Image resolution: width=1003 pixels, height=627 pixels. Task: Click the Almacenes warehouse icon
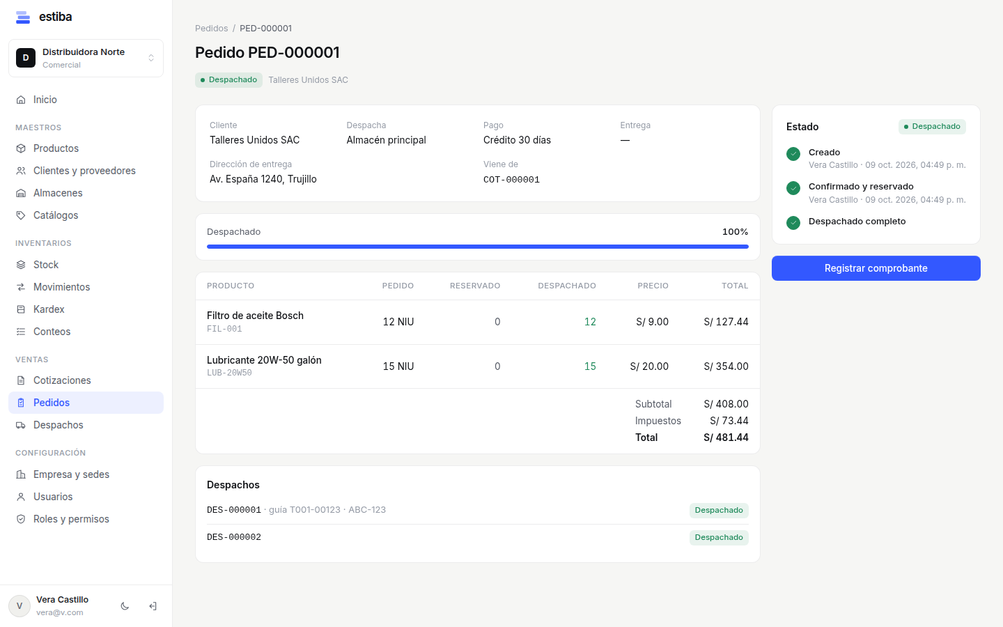(21, 193)
